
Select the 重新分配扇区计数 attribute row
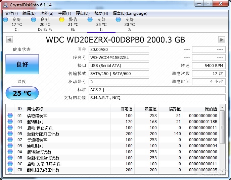point(113,134)
